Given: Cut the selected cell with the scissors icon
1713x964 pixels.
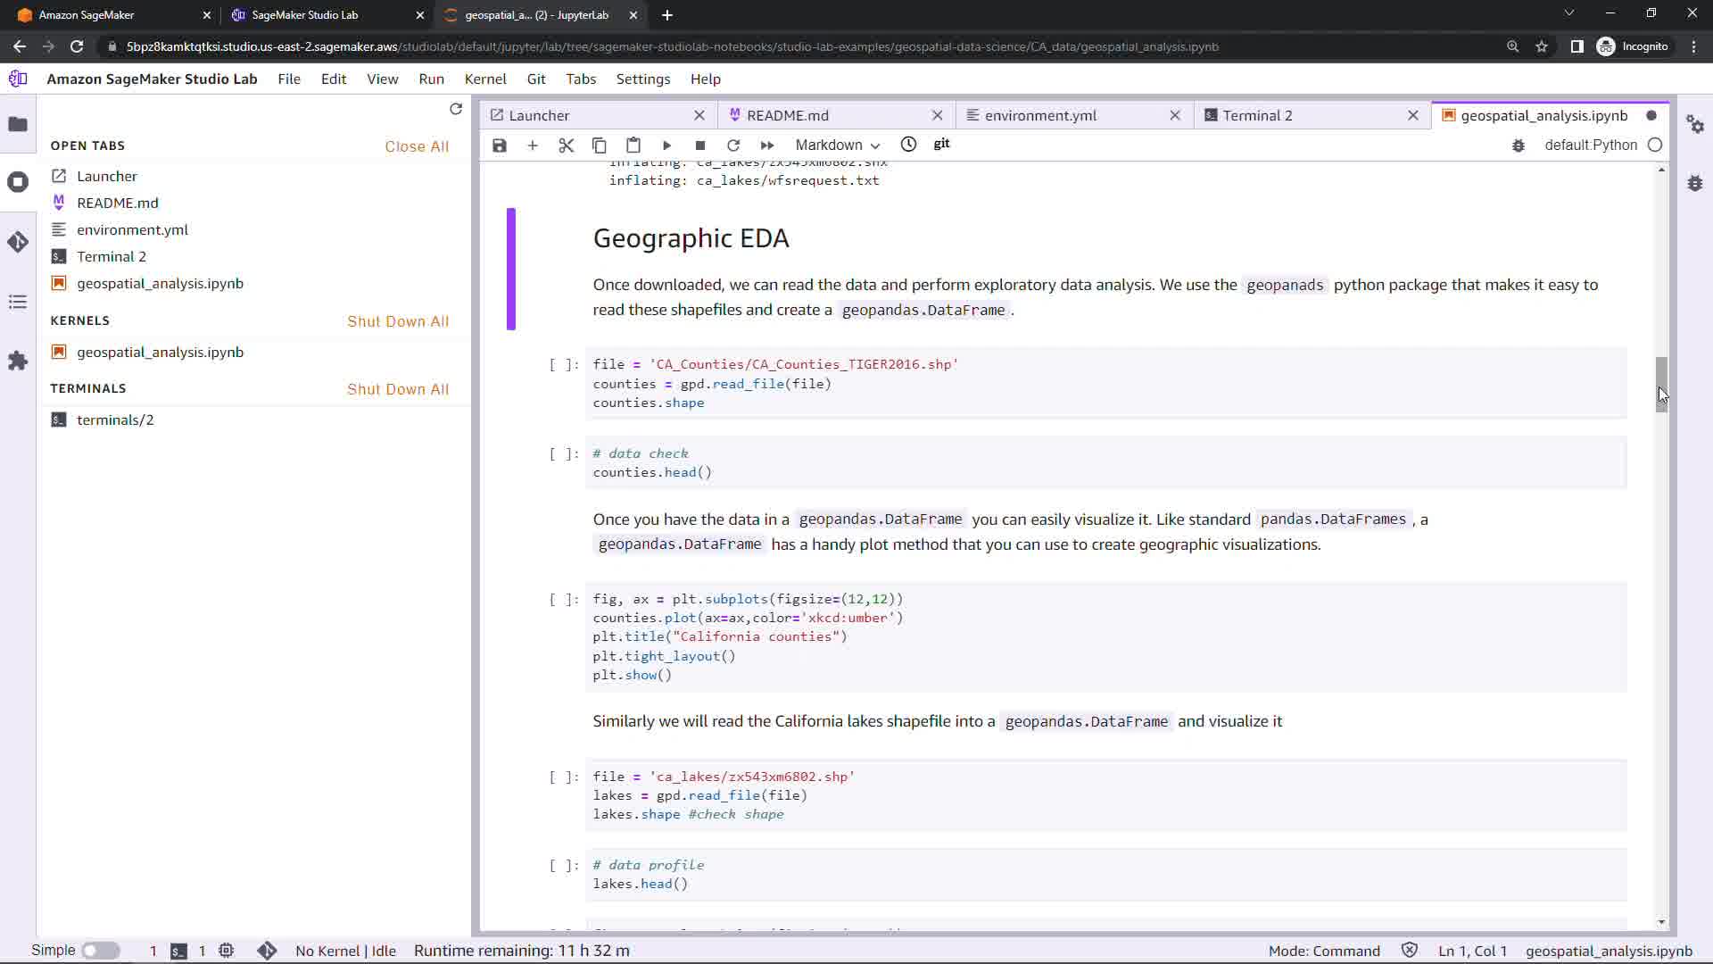Looking at the screenshot, I should point(566,145).
